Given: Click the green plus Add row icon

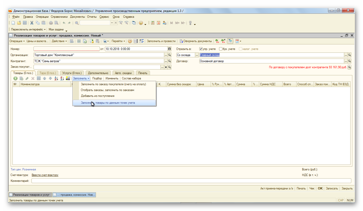Looking at the screenshot, I should 15,79.
